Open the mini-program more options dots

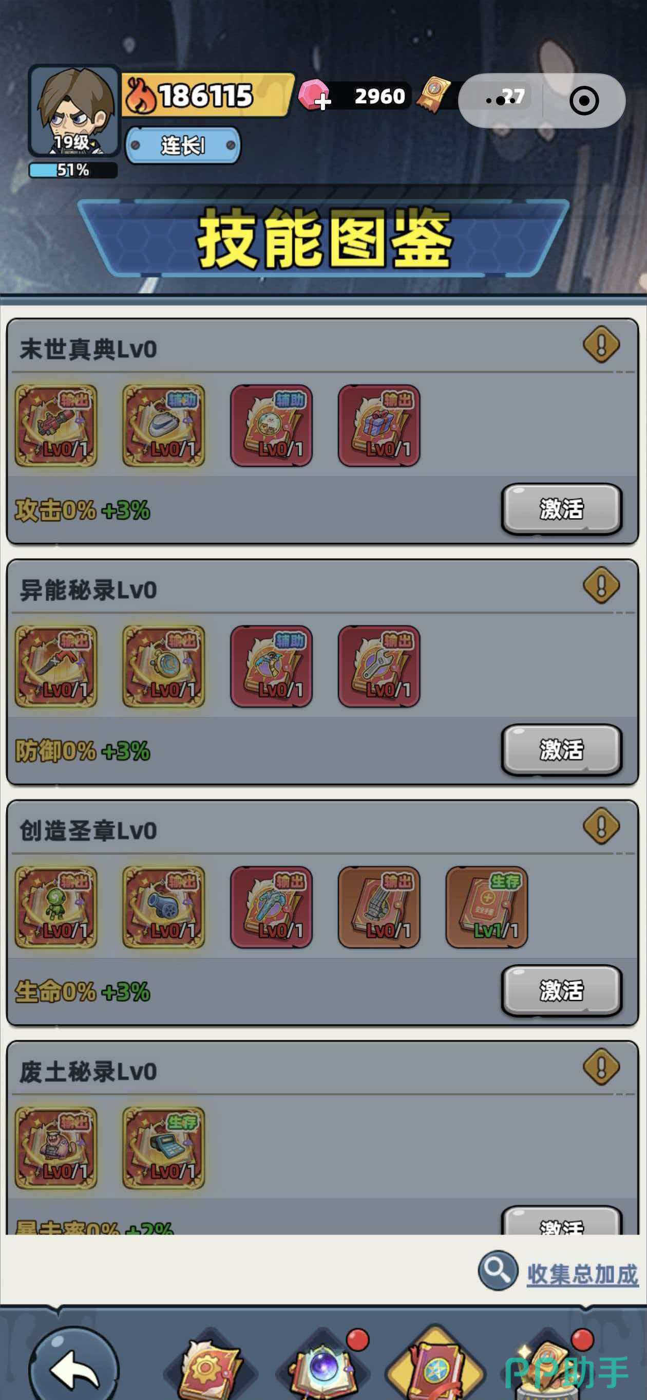coord(501,101)
